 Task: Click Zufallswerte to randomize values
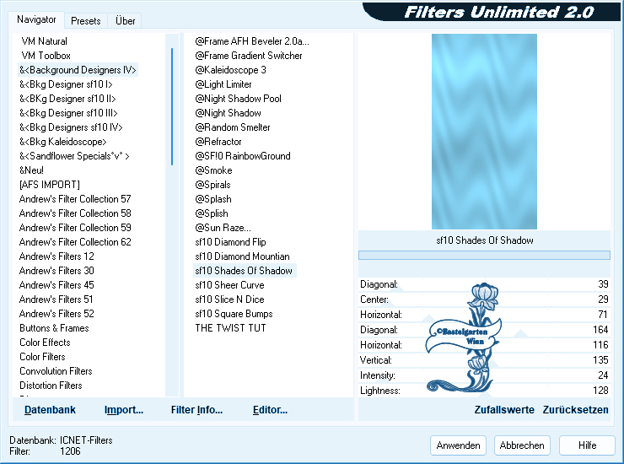504,410
